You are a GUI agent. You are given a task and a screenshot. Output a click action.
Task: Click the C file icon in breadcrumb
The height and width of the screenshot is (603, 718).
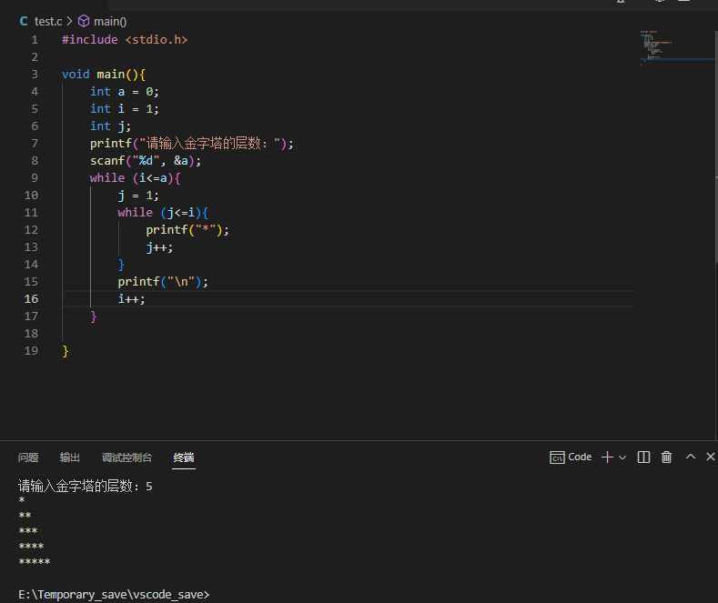click(24, 22)
